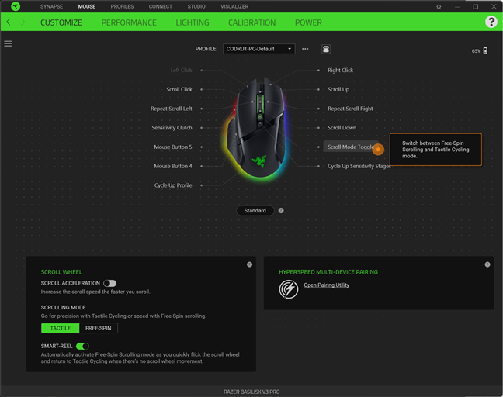Select the Scroll Mode Toggle assignment
Screen dimensions: 503x397
pos(351,147)
